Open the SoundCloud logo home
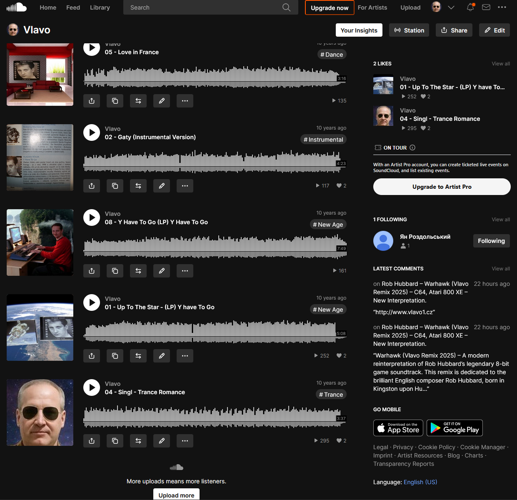Image resolution: width=517 pixels, height=500 pixels. pyautogui.click(x=17, y=7)
